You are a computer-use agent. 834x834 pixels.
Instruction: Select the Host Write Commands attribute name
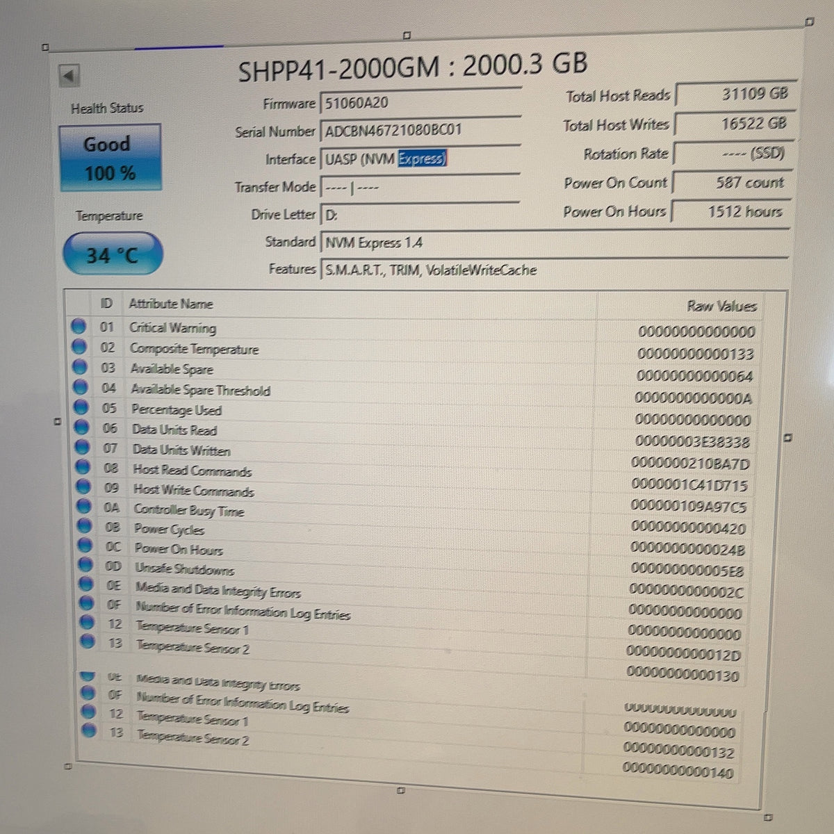[x=194, y=491]
